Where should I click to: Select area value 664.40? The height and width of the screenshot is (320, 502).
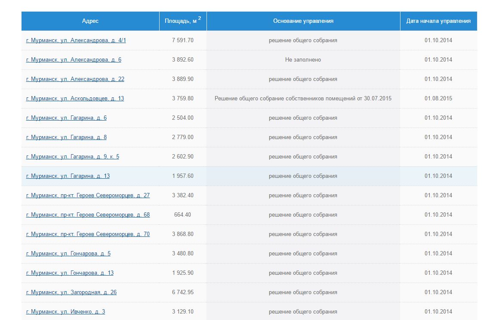click(182, 215)
